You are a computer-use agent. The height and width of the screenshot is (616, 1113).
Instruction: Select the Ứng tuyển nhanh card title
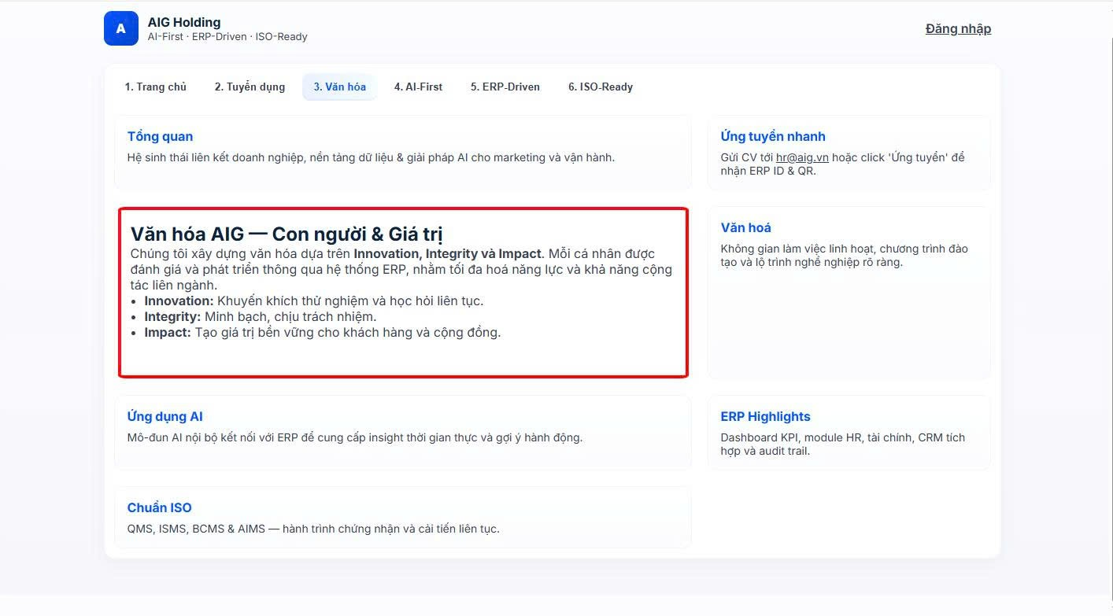click(x=772, y=137)
